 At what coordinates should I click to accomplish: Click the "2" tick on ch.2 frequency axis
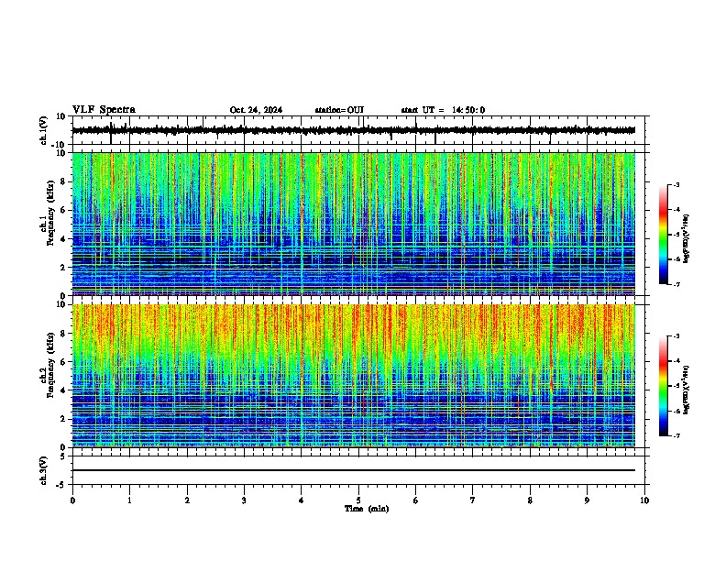tap(64, 419)
